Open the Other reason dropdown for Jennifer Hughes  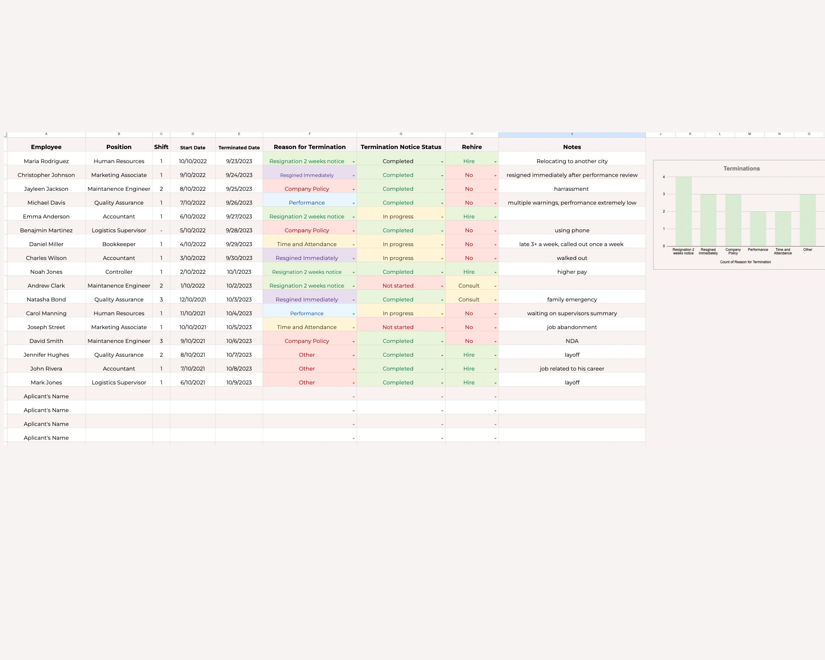coord(353,355)
